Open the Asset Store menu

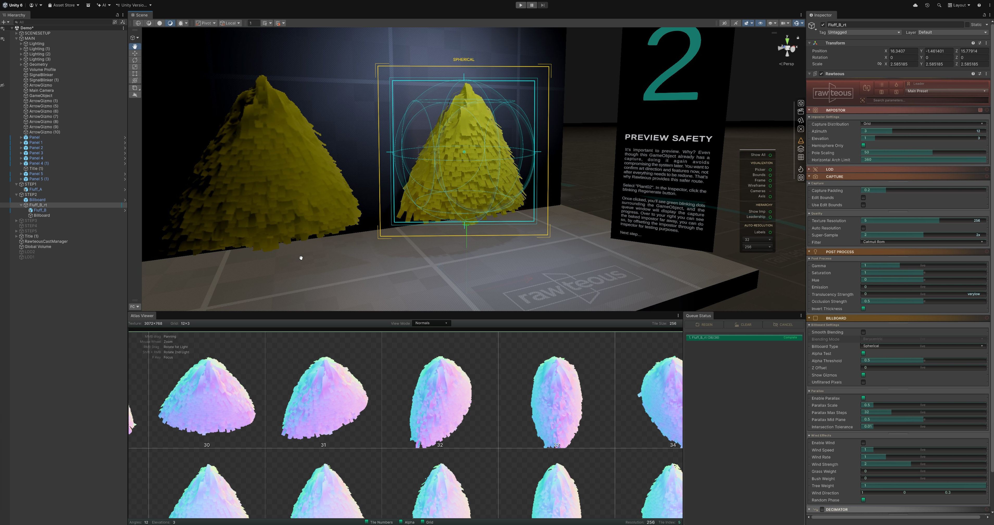(64, 5)
